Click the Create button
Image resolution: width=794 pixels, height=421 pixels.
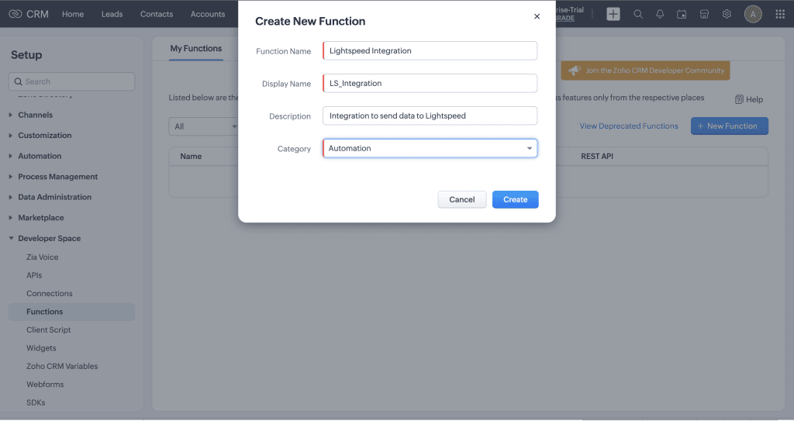point(516,199)
